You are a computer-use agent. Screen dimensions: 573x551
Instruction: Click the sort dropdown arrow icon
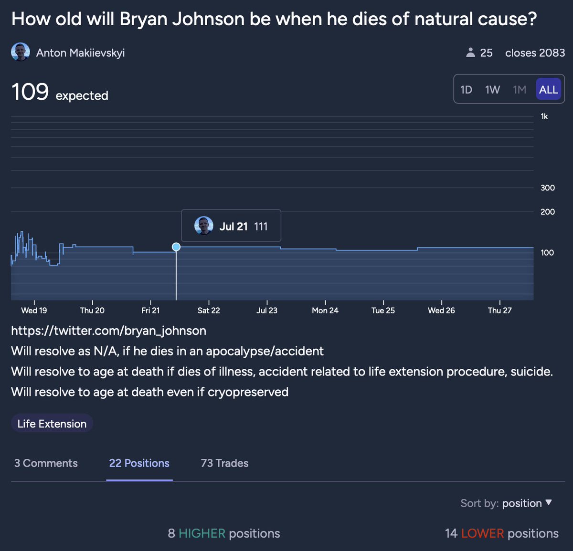(549, 502)
